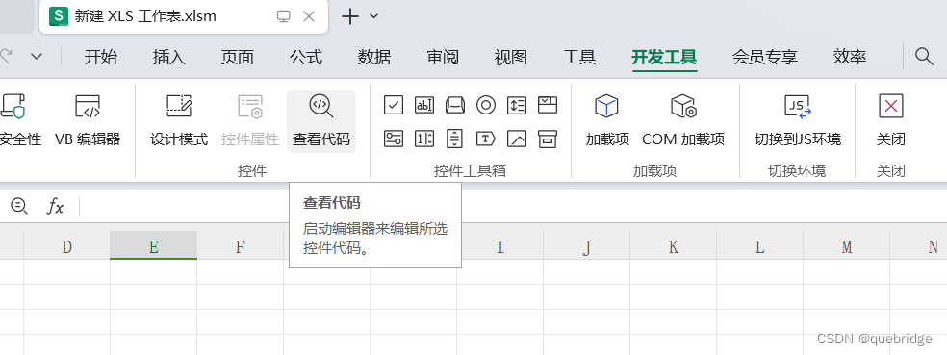Switch to the 工具 tab
The width and height of the screenshot is (947, 355).
click(579, 58)
